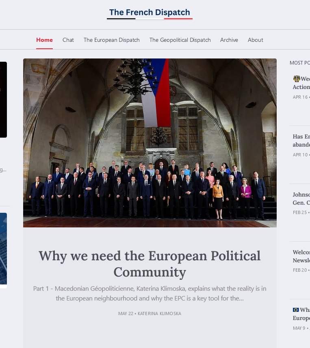Click the MOST POPULAR heading
The height and width of the screenshot is (348, 310).
click(x=300, y=63)
